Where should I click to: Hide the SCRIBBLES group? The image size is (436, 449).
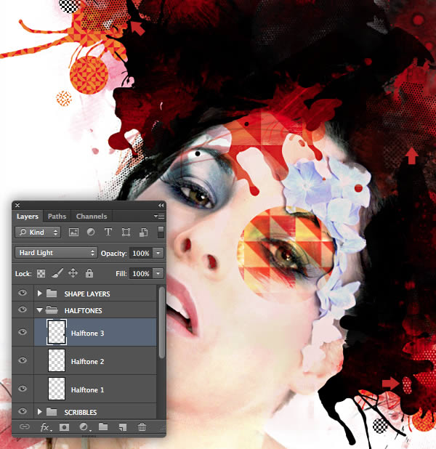coord(23,411)
